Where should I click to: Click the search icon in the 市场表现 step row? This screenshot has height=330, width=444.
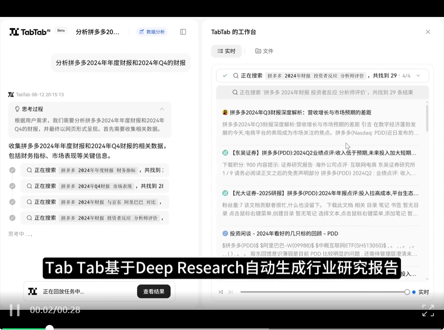click(29, 186)
